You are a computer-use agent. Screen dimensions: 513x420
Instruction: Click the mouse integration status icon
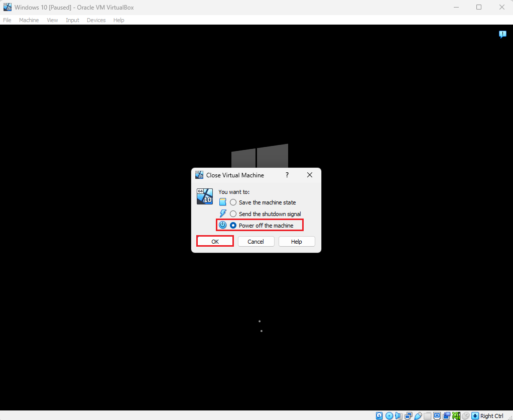click(x=465, y=416)
